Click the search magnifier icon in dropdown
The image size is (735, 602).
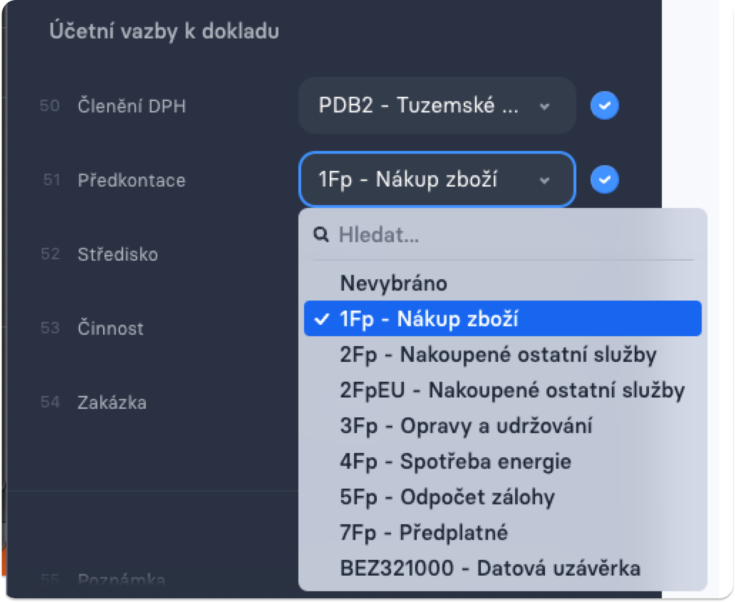(x=321, y=235)
